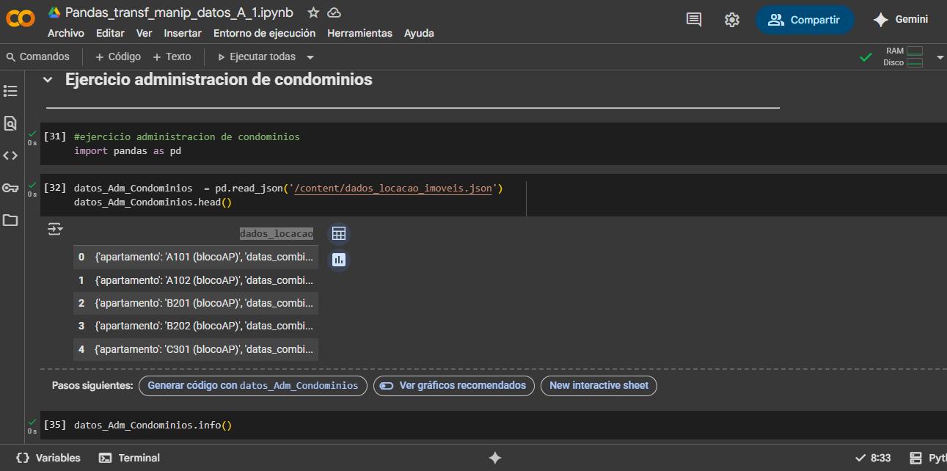Click Ver gráficos recomendados button

pyautogui.click(x=454, y=385)
